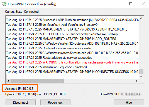Hide the OpenVPN connection window

(129, 103)
